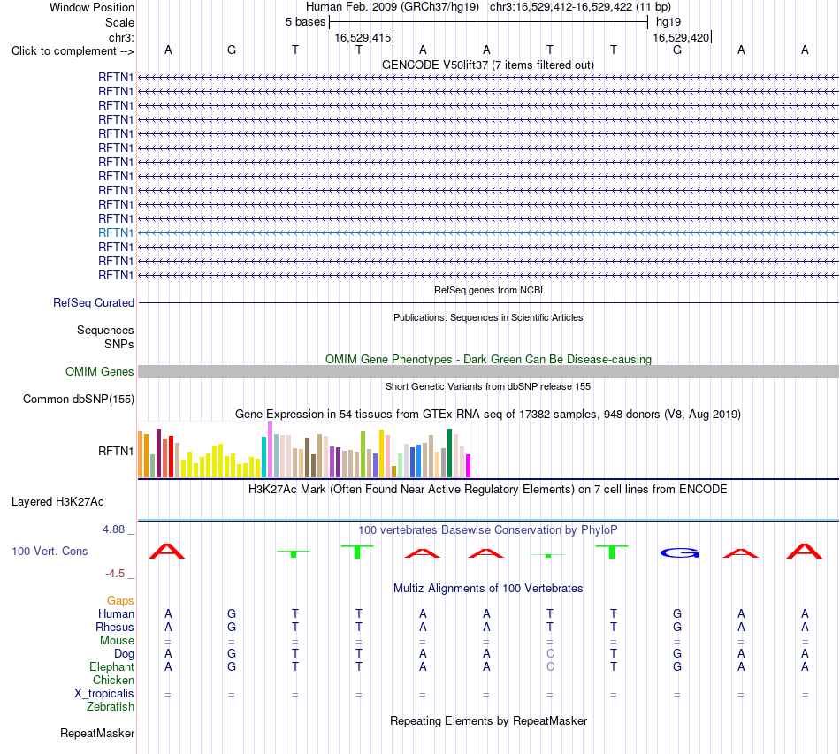Viewport: 840px width, 754px height.
Task: Select the X_tropicalis alignment row label
Action: tap(104, 694)
